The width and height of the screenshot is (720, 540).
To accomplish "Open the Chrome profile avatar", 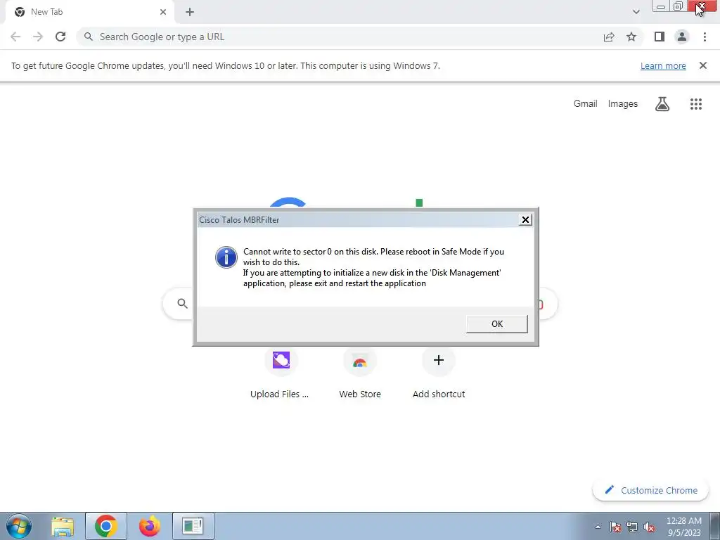I will click(x=682, y=37).
